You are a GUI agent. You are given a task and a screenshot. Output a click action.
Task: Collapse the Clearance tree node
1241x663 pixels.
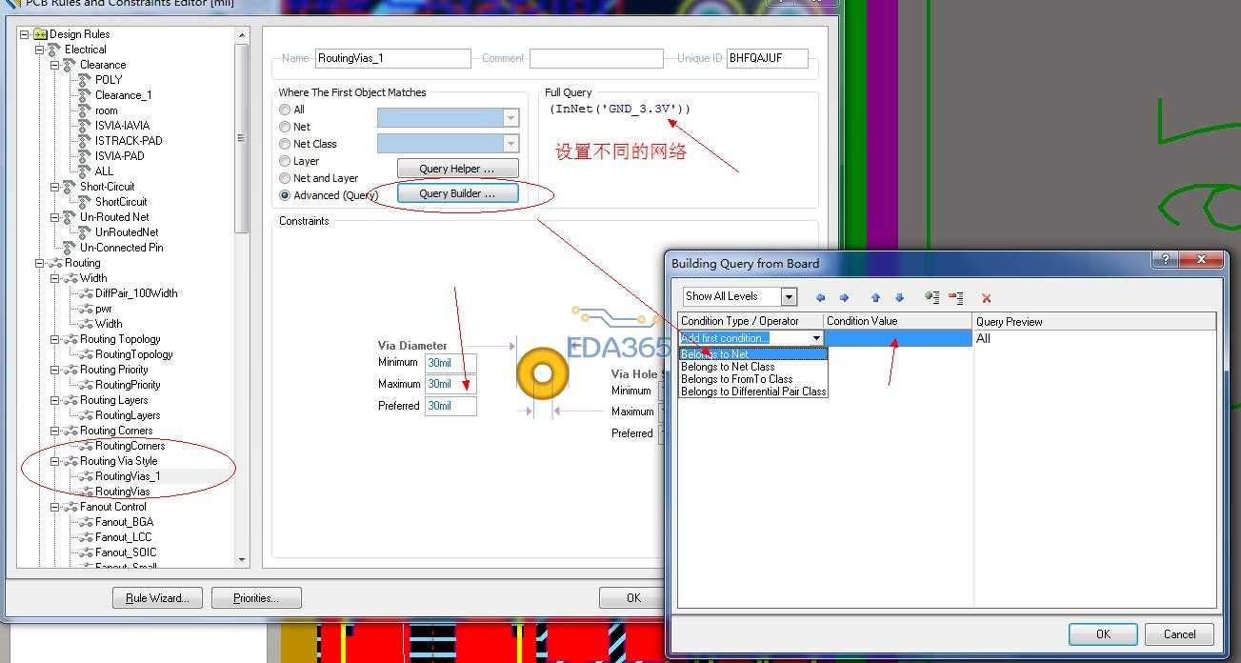click(55, 65)
